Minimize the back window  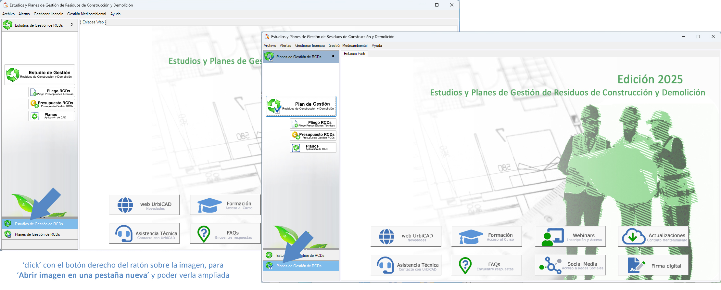click(x=422, y=5)
